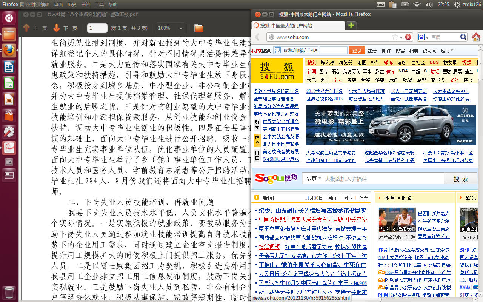Open the 查看 menu in the top bar

[x=58, y=5]
